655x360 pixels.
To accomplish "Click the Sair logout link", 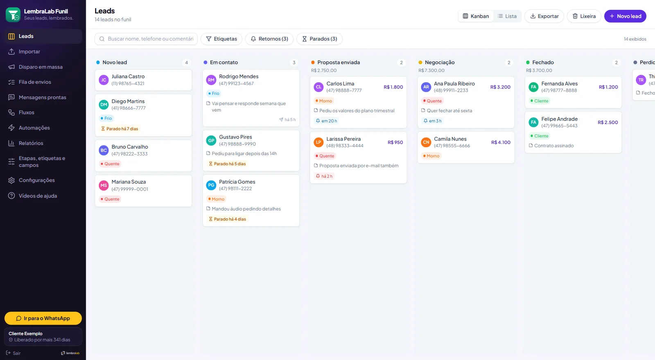I will (13, 353).
